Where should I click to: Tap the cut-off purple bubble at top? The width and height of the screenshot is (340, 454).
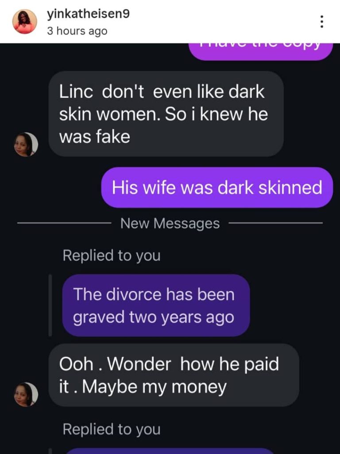click(261, 51)
